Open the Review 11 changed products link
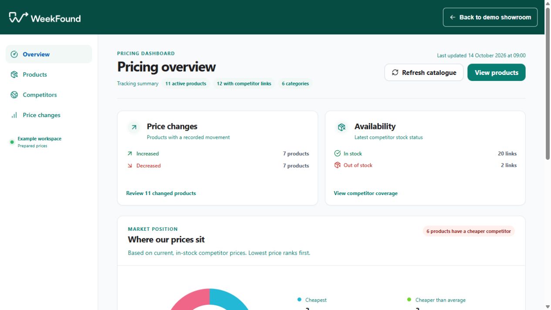This screenshot has width=551, height=310. pos(161,193)
